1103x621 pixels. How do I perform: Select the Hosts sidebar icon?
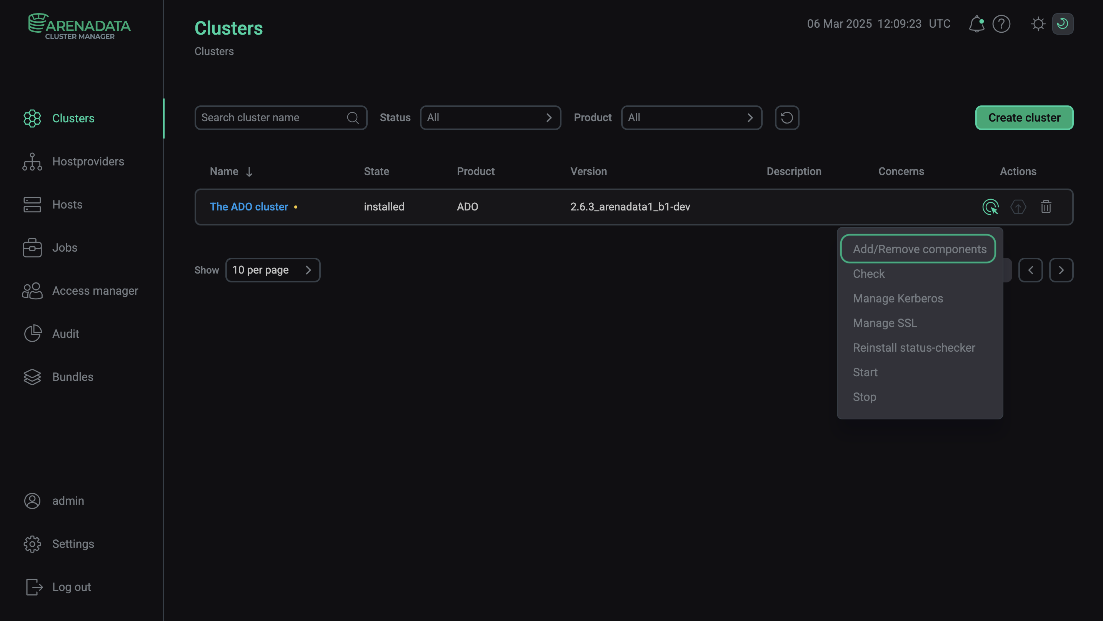32,204
